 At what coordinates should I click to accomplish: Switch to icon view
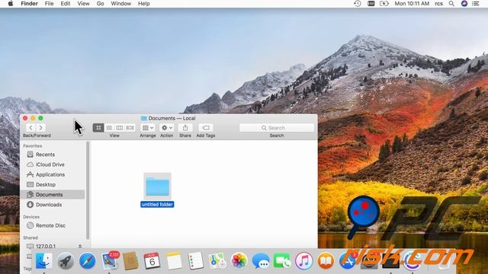pos(98,128)
